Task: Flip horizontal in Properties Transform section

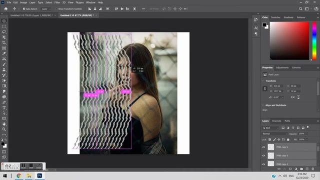Action: tap(292, 97)
